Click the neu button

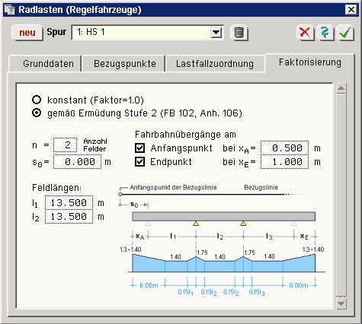pyautogui.click(x=27, y=33)
